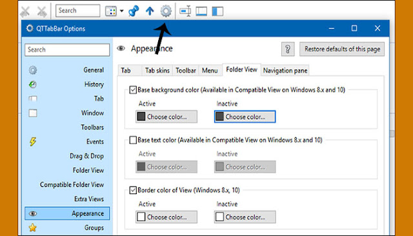Open the Toolbars settings category
Image resolution: width=413 pixels, height=236 pixels.
[x=92, y=127]
